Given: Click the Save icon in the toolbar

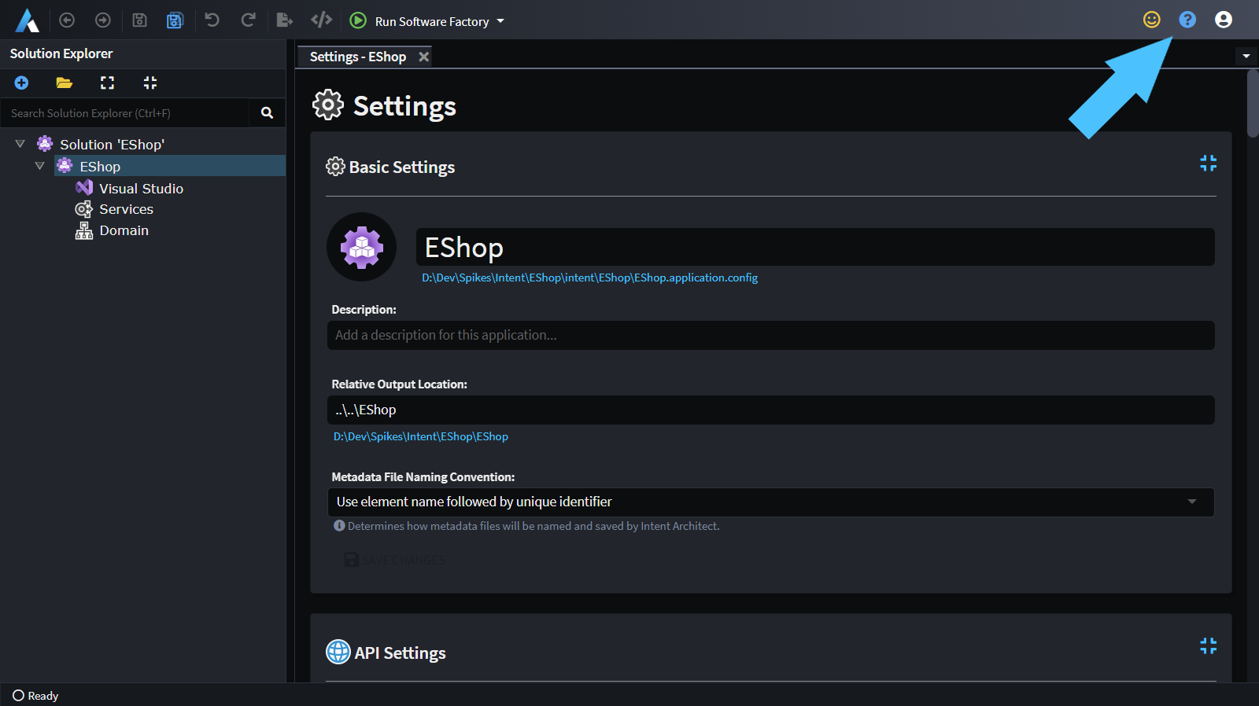Looking at the screenshot, I should click(139, 20).
